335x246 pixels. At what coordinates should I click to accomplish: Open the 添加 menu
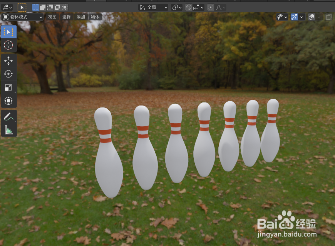(x=80, y=17)
